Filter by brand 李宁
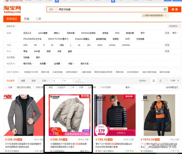This screenshot has width=182, height=154. (x=143, y=33)
